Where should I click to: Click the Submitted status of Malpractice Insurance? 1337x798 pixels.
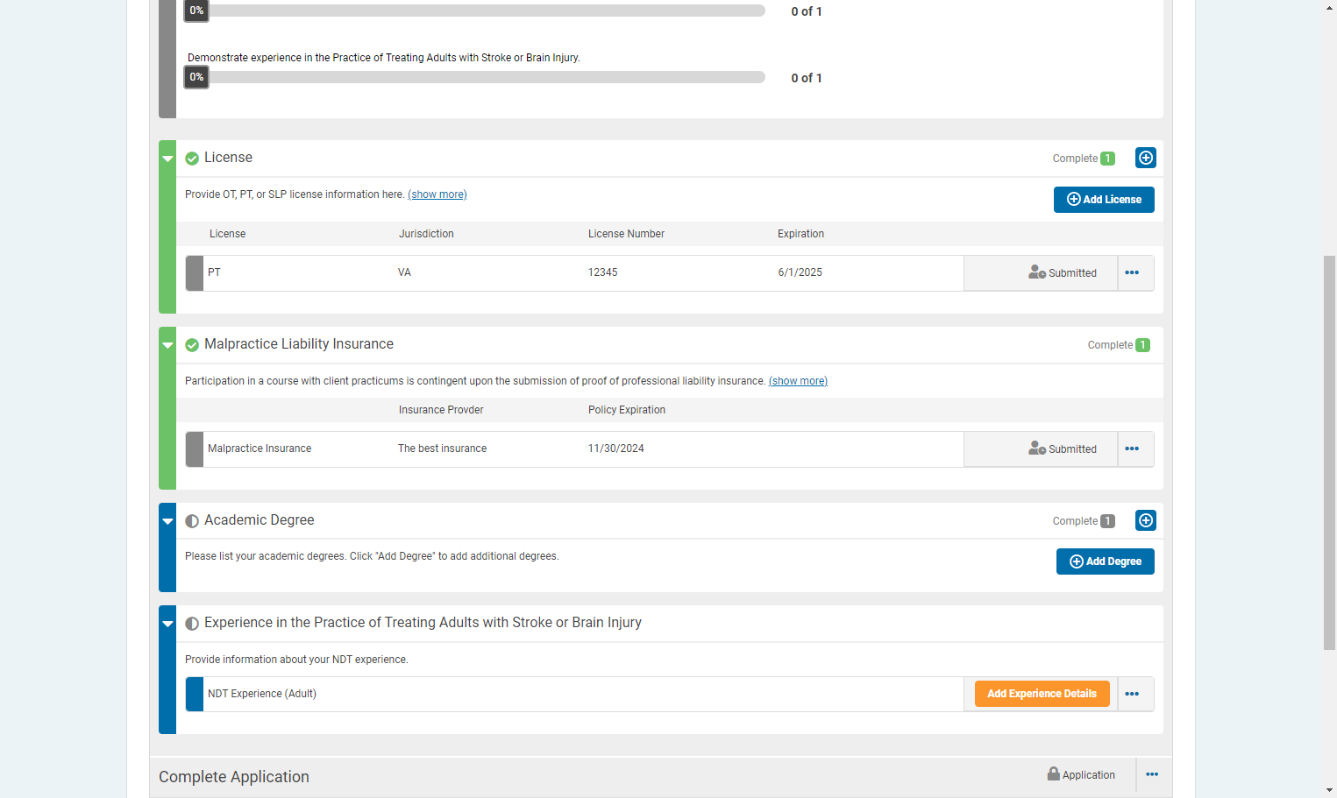click(x=1063, y=449)
